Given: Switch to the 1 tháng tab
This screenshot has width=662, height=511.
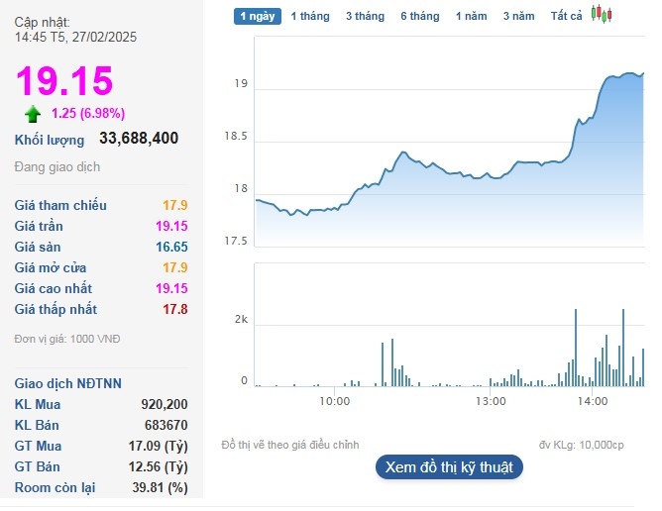Looking at the screenshot, I should [310, 16].
